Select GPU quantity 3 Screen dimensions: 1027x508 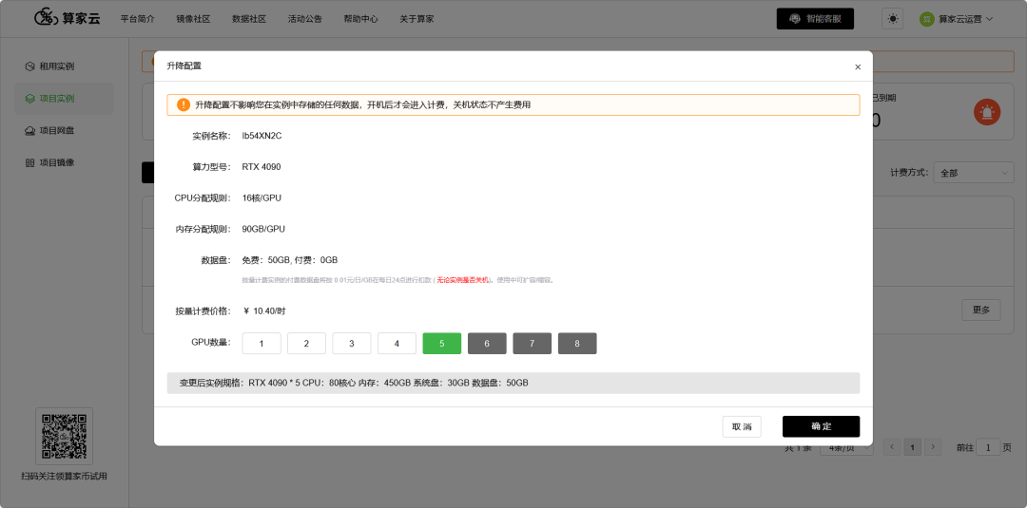352,343
